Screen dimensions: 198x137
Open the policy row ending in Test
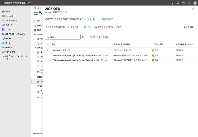[81, 55]
